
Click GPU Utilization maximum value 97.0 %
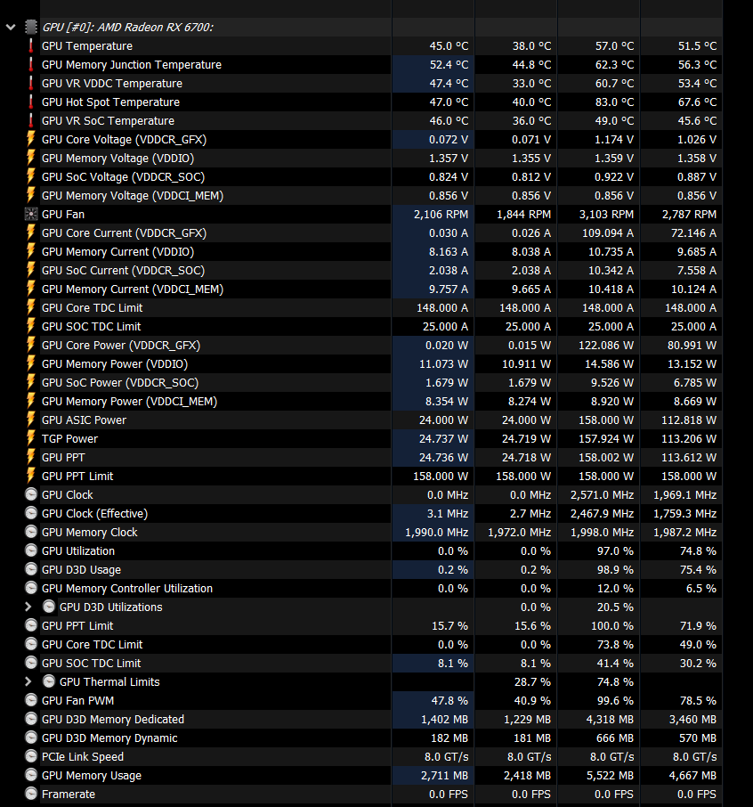click(615, 550)
